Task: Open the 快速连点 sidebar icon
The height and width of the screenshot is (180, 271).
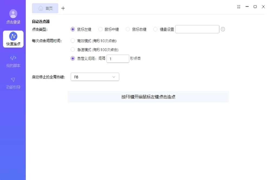Action: coord(13,36)
